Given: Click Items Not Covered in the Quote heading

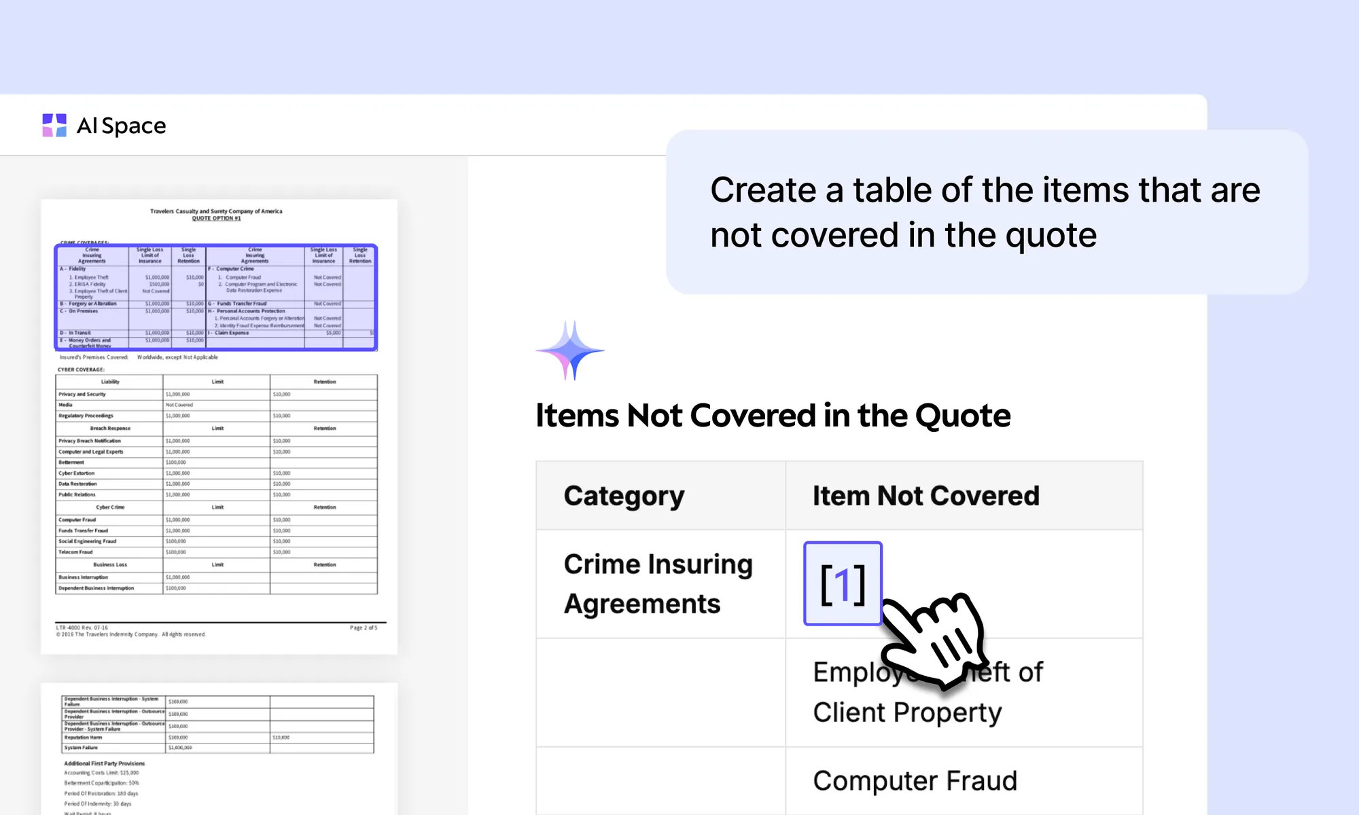Looking at the screenshot, I should coord(773,415).
